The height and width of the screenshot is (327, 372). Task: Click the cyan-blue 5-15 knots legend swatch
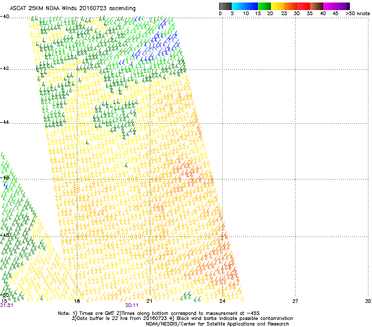click(x=245, y=6)
